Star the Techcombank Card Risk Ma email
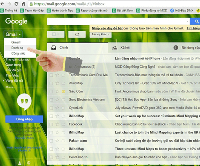 [x=57, y=75]
